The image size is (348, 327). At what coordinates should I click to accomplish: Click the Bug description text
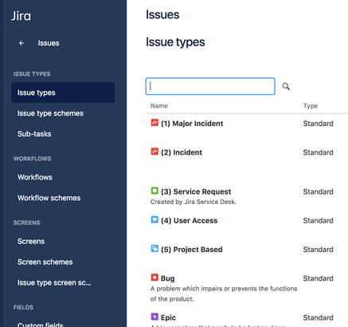pos(224,294)
